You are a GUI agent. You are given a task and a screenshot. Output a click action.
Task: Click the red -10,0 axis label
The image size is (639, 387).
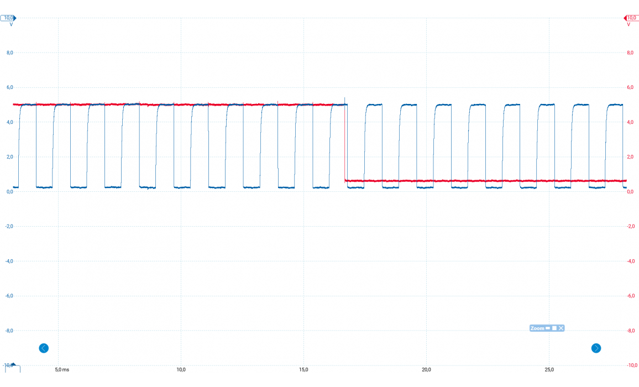631,365
